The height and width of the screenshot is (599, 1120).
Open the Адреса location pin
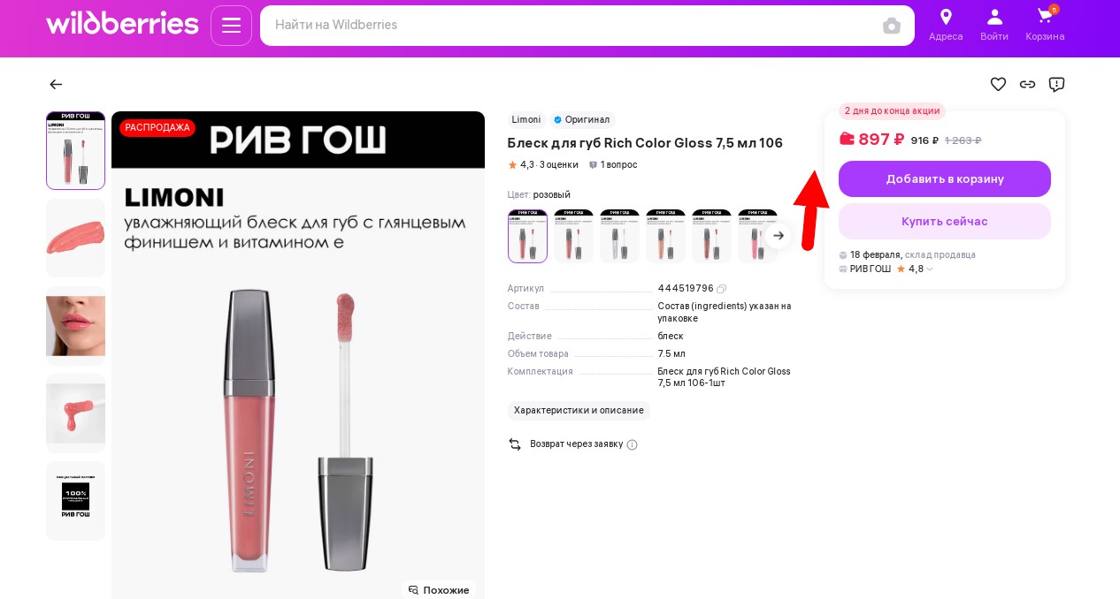pyautogui.click(x=946, y=18)
